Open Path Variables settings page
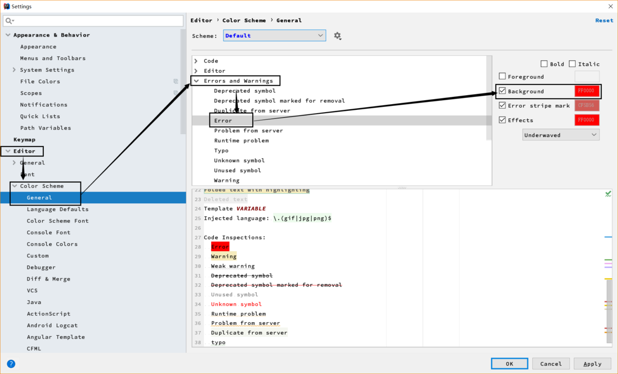 (x=46, y=128)
